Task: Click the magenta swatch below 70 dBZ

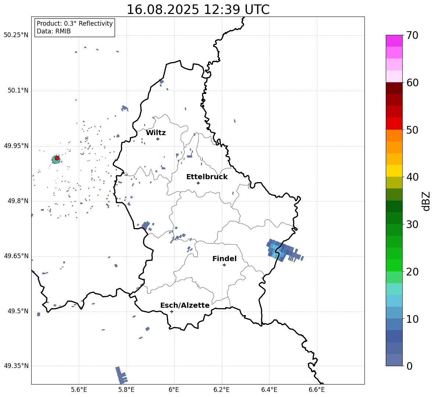Action: [394, 41]
